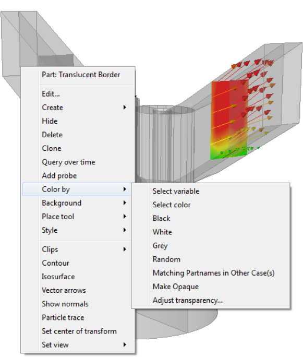Choose Random coloring option
The height and width of the screenshot is (357, 303).
166,259
